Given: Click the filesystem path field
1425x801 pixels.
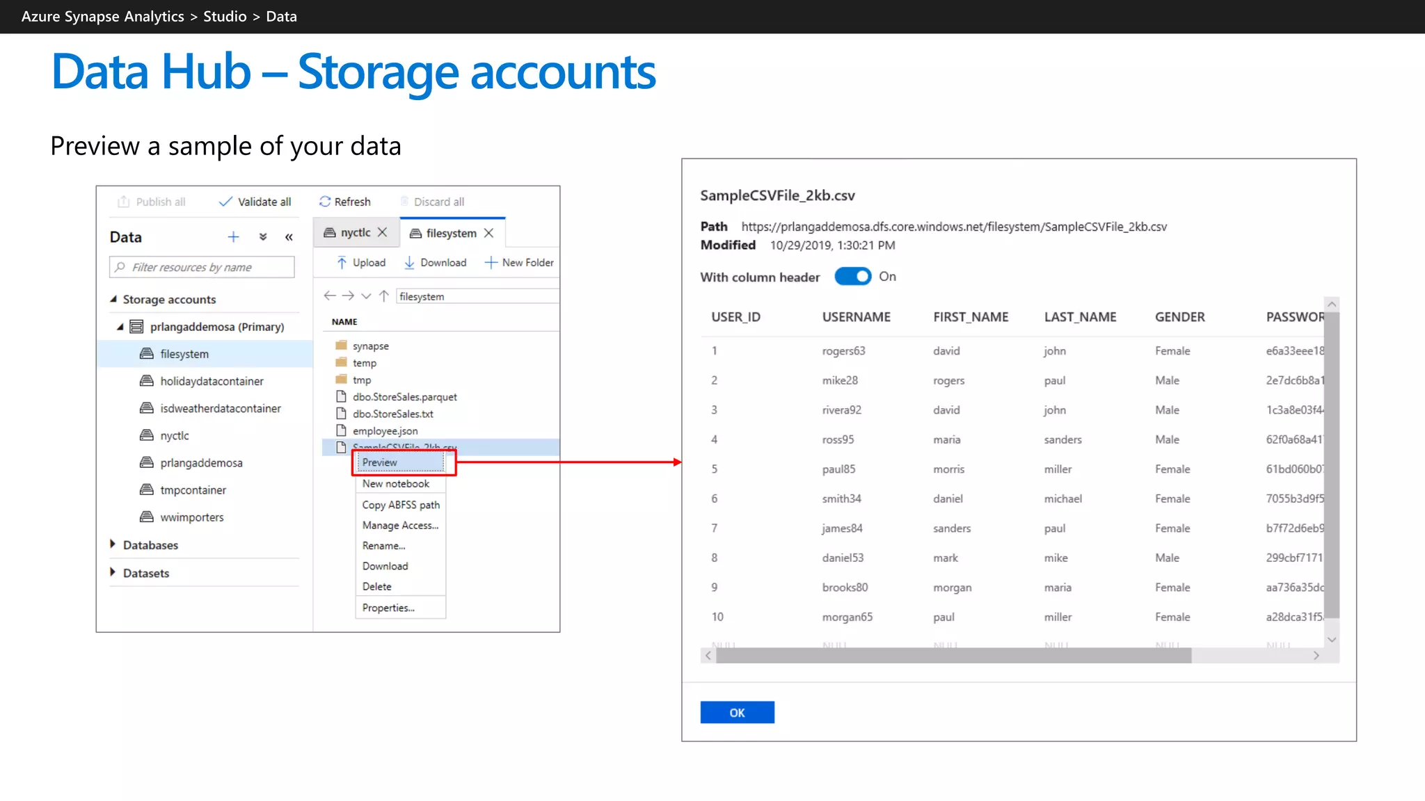Looking at the screenshot, I should point(477,296).
